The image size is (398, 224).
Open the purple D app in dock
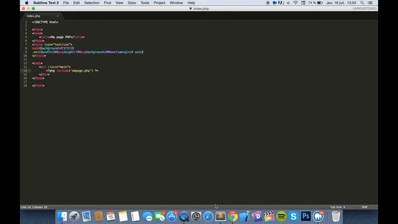(257, 217)
